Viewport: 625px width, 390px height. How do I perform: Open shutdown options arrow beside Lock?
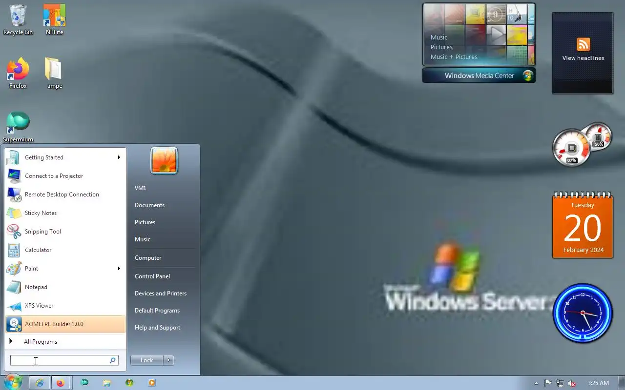pos(168,360)
